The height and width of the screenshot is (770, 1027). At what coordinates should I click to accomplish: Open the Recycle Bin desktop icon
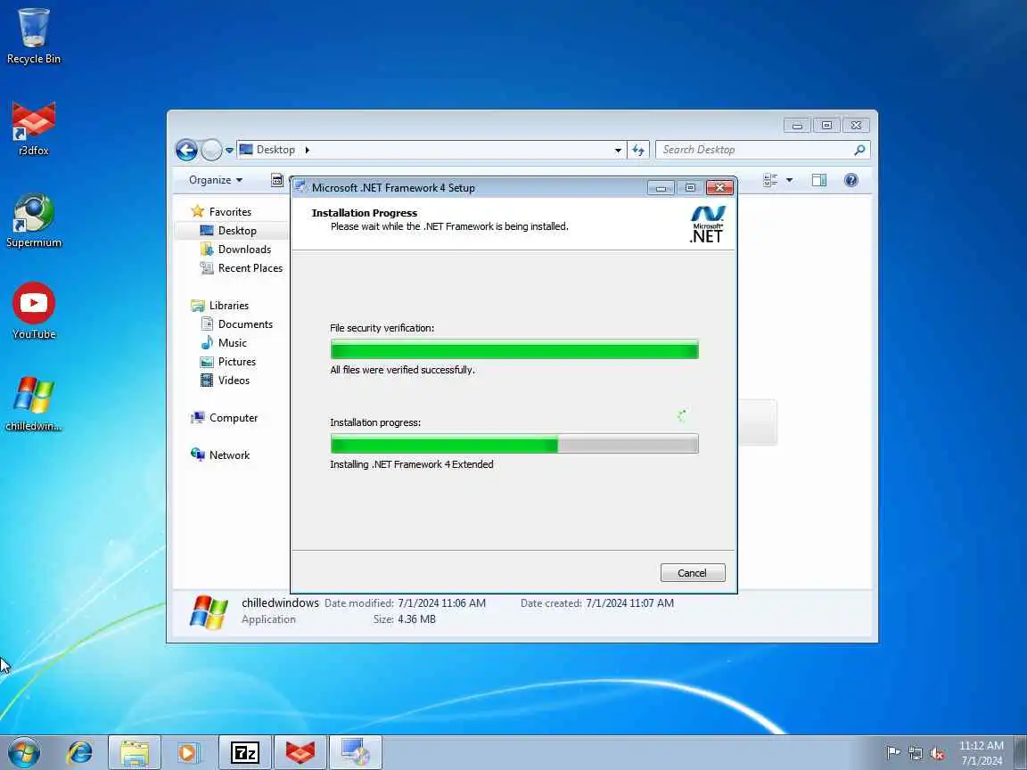(x=33, y=36)
